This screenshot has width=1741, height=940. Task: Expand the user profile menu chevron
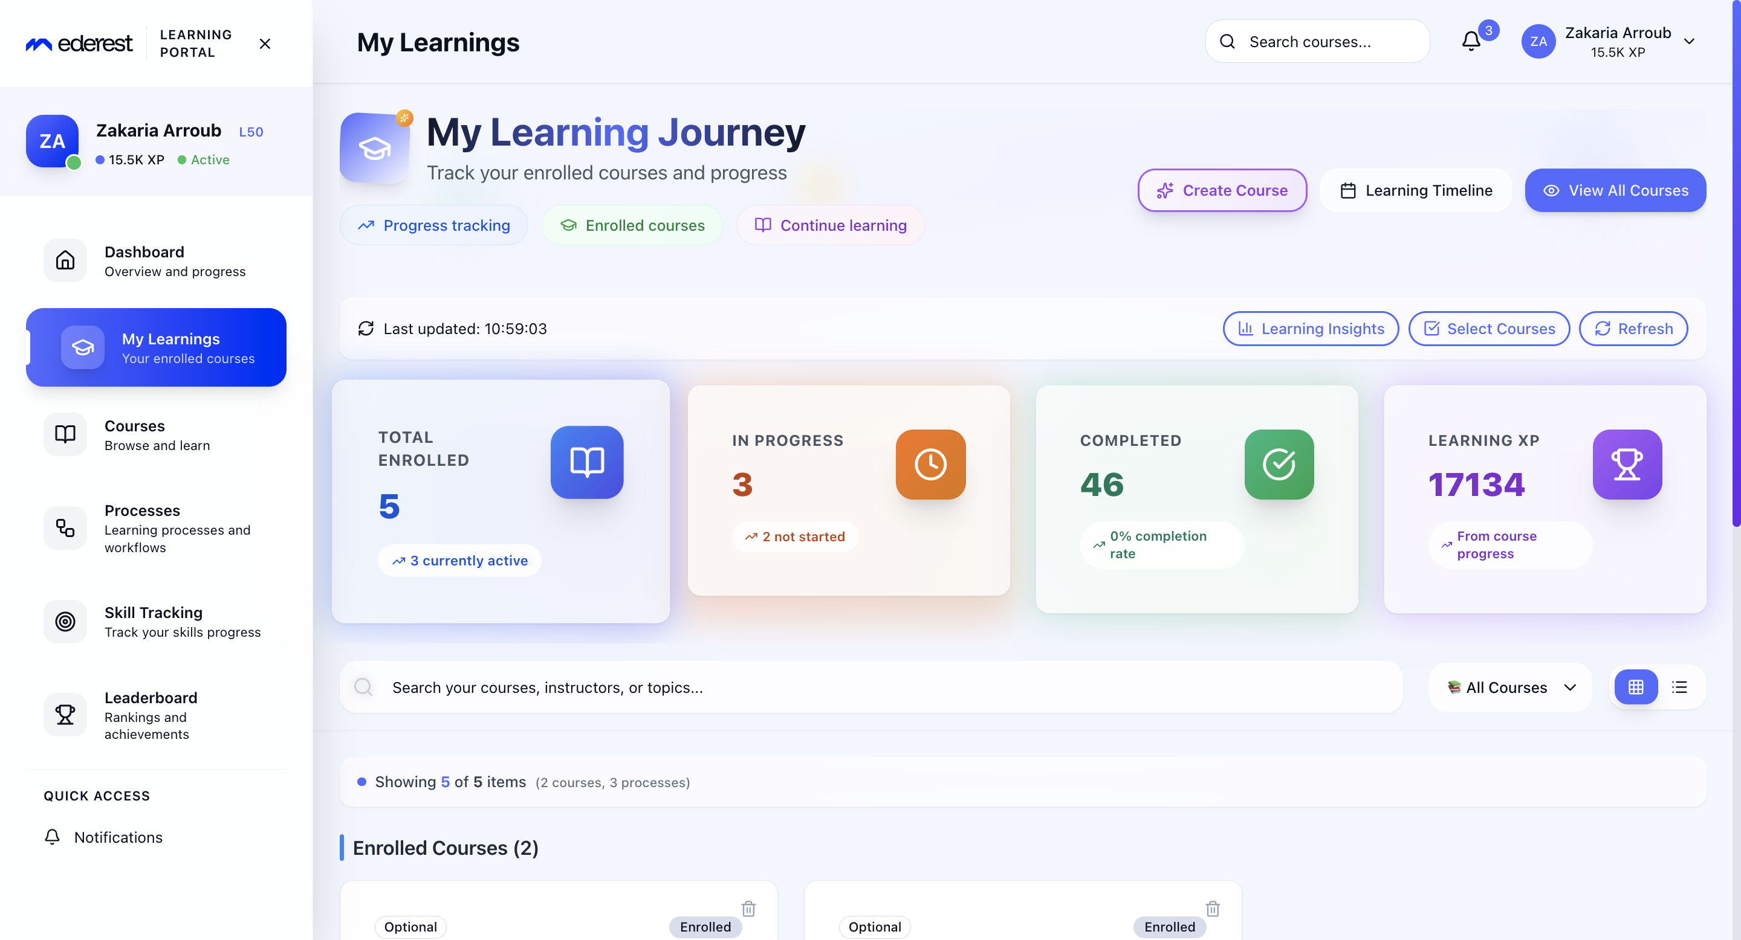coord(1689,41)
